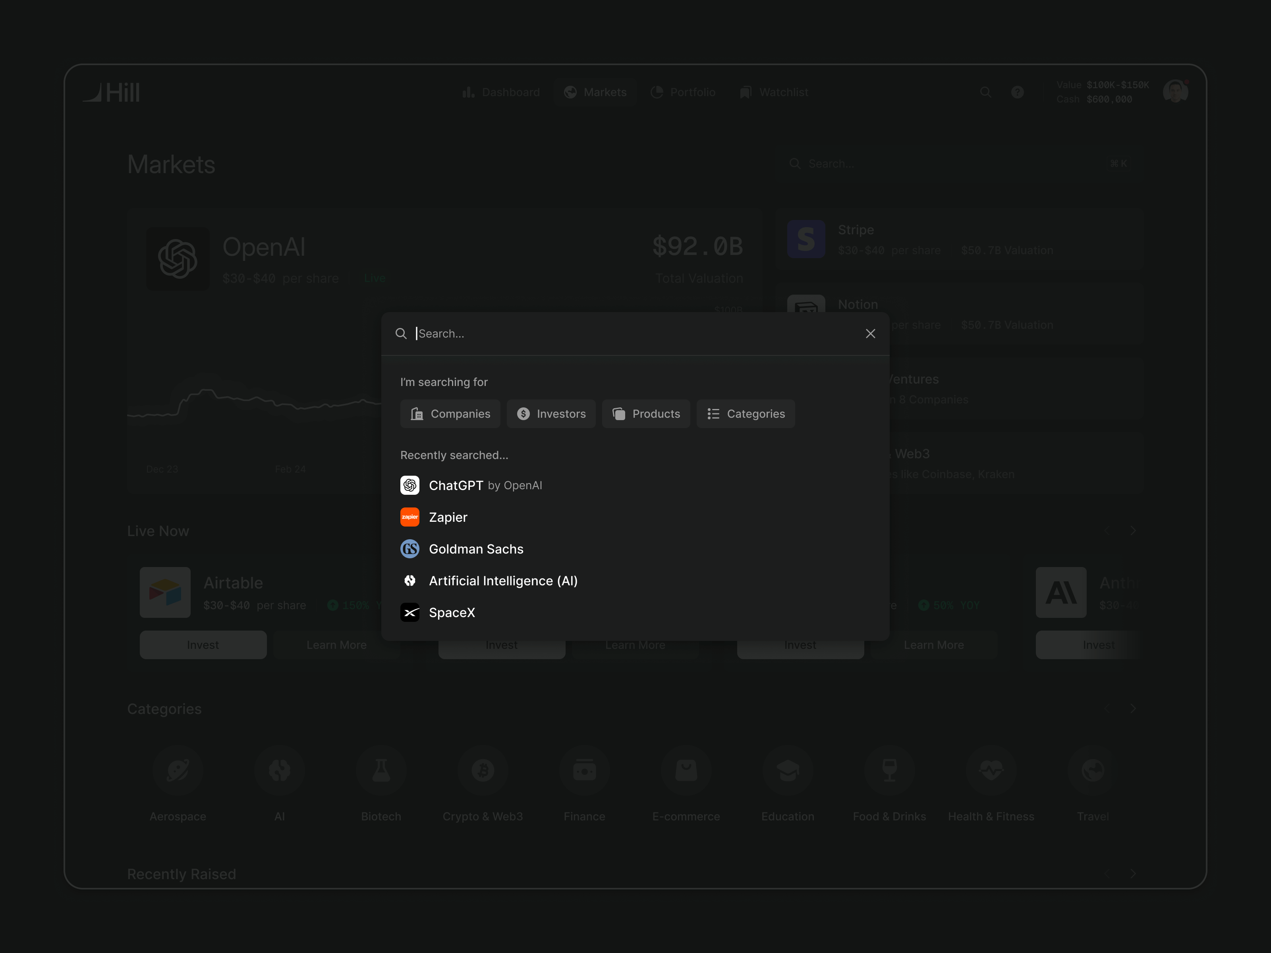Click the Goldman Sachs GS logo

410,549
